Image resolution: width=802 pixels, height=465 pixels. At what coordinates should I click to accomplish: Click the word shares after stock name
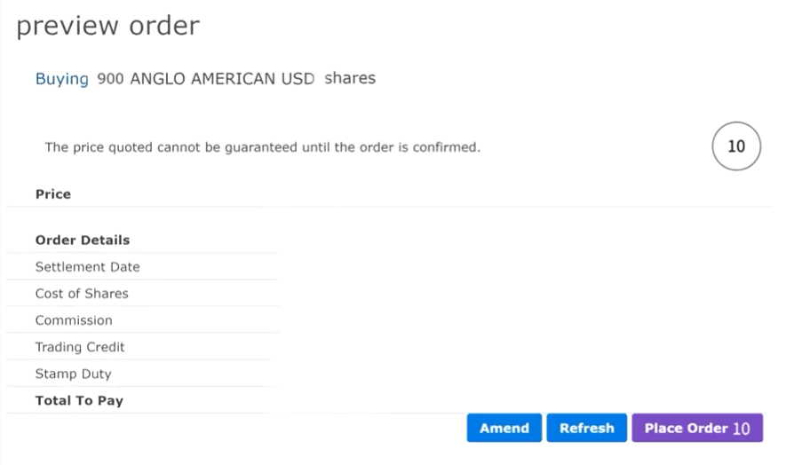(x=350, y=78)
